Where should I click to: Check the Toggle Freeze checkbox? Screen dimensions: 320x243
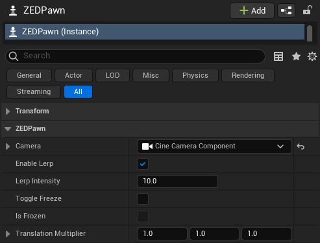point(143,199)
